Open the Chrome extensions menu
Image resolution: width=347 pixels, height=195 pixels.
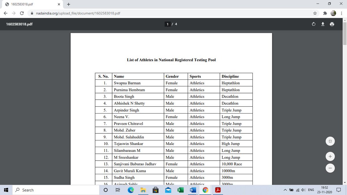[324, 13]
